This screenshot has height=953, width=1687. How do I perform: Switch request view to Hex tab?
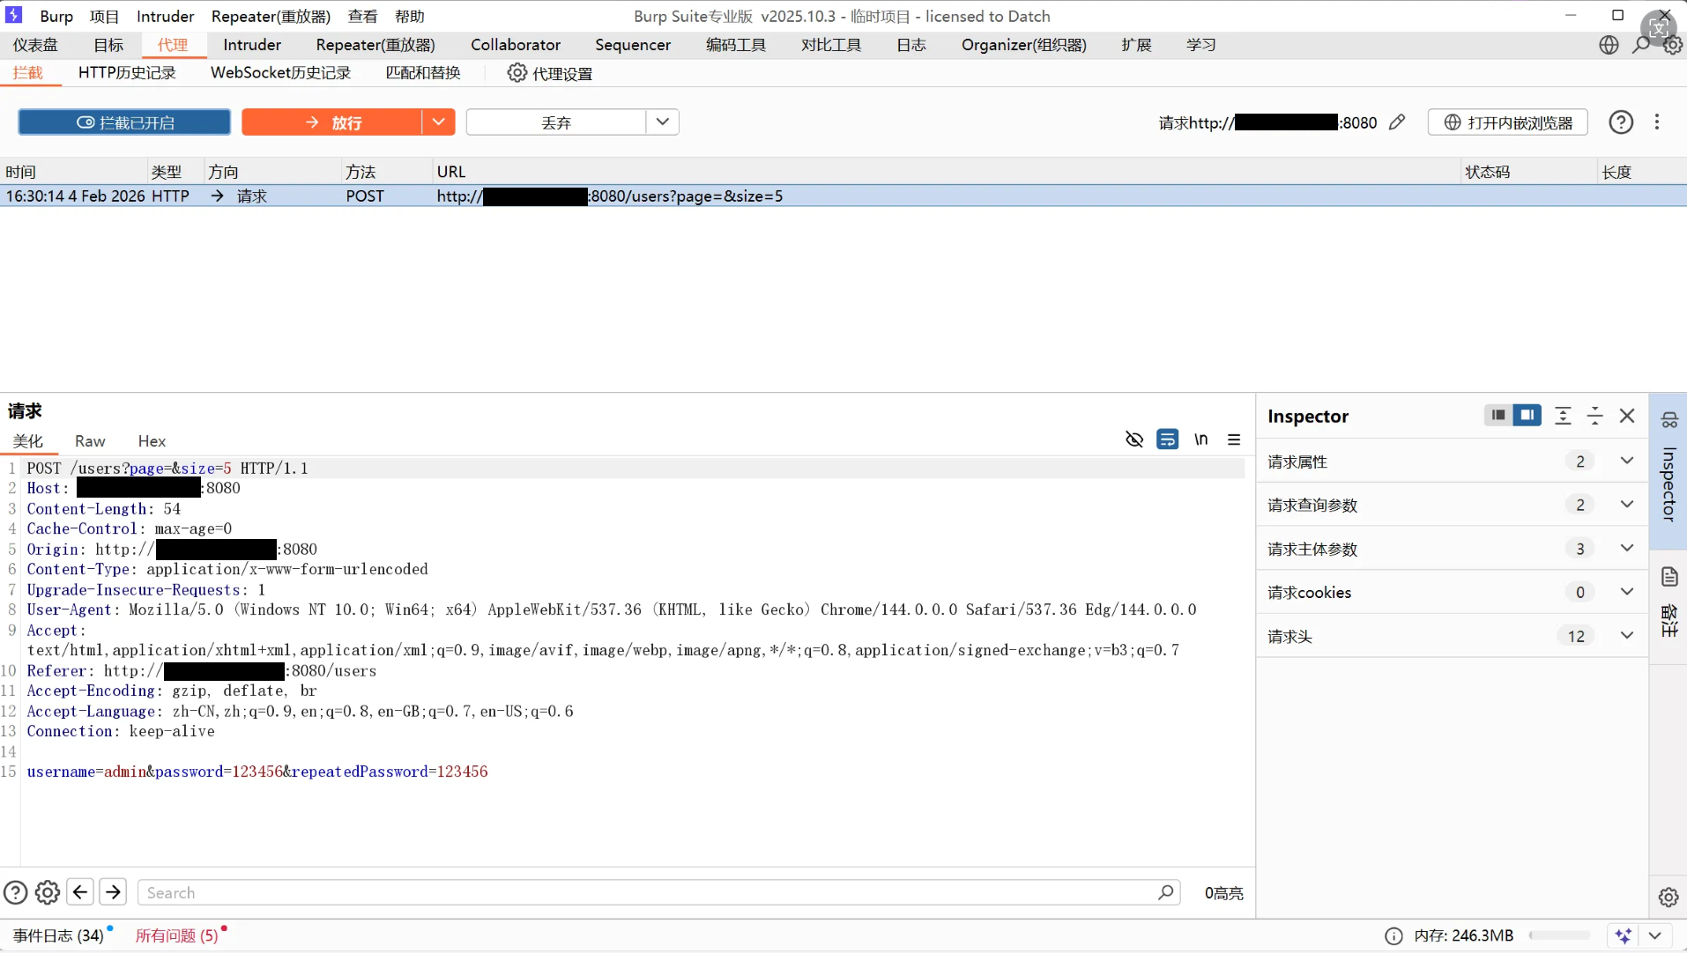click(x=152, y=441)
